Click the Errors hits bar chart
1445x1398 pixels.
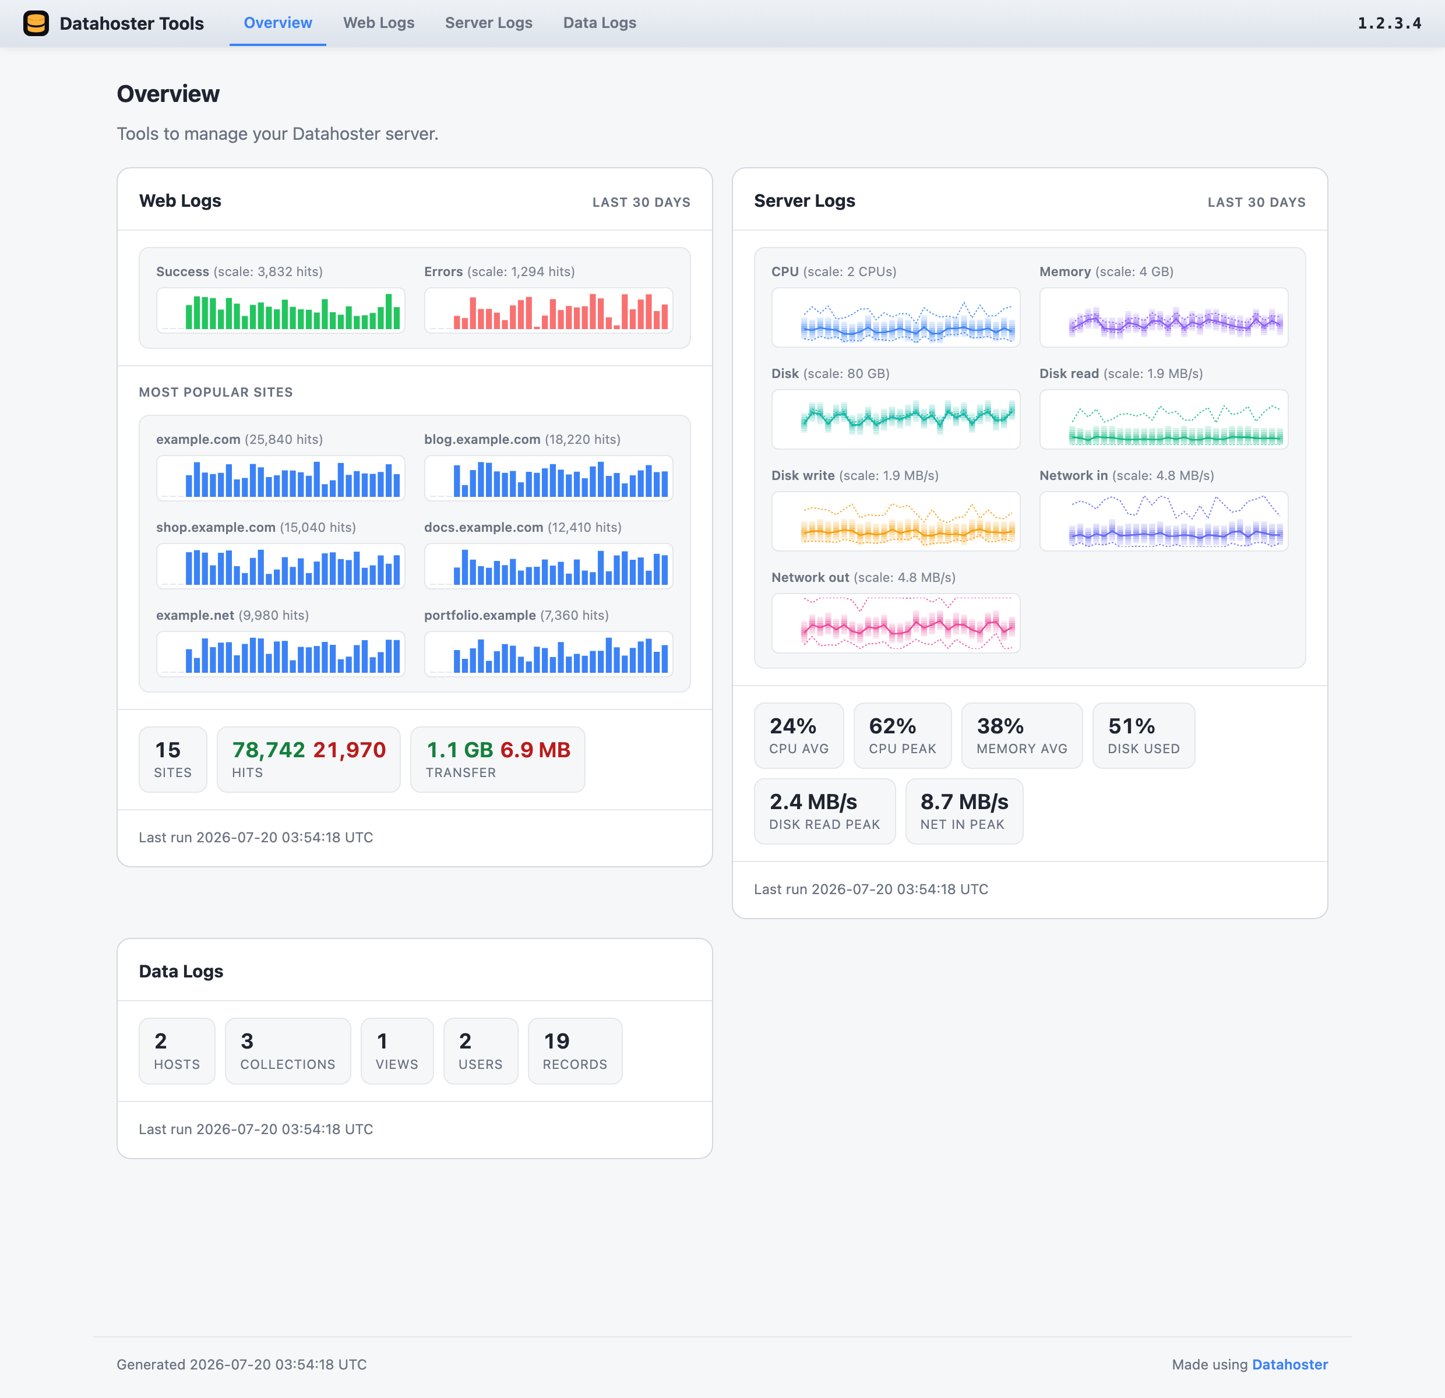pyautogui.click(x=548, y=310)
